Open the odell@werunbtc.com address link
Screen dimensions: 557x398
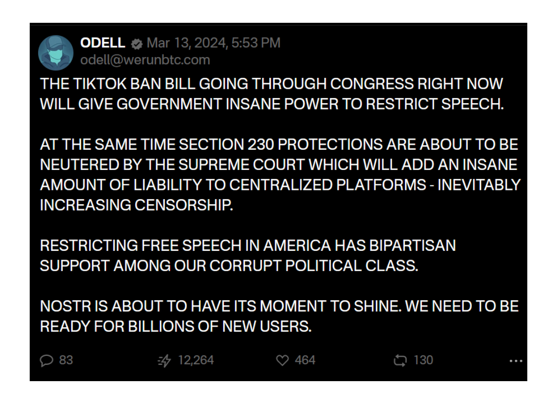coord(145,60)
